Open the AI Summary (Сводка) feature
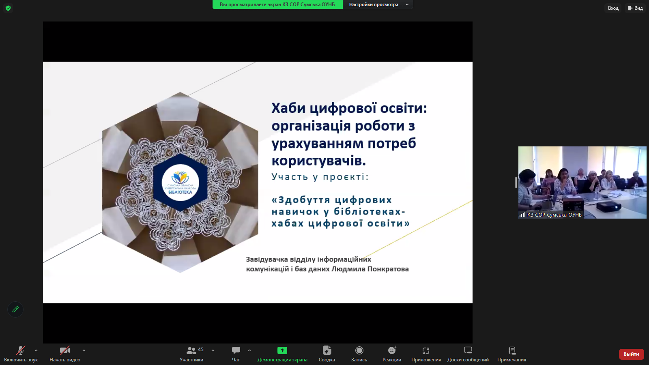Image resolution: width=649 pixels, height=365 pixels. pyautogui.click(x=327, y=354)
